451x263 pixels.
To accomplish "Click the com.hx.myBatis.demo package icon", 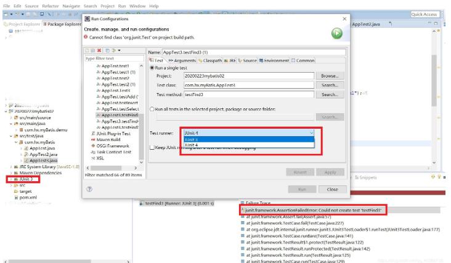I will 22,130.
